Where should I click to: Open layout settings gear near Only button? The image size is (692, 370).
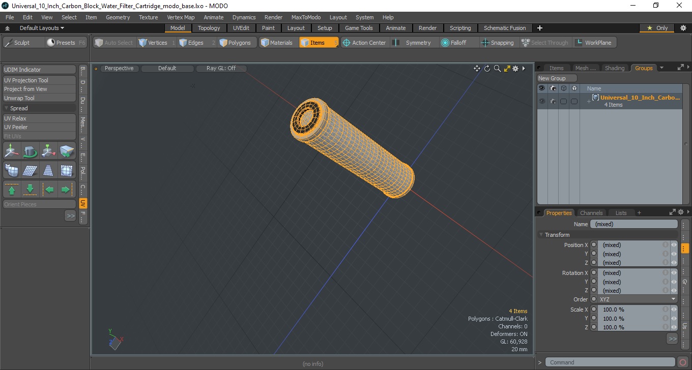click(x=683, y=28)
